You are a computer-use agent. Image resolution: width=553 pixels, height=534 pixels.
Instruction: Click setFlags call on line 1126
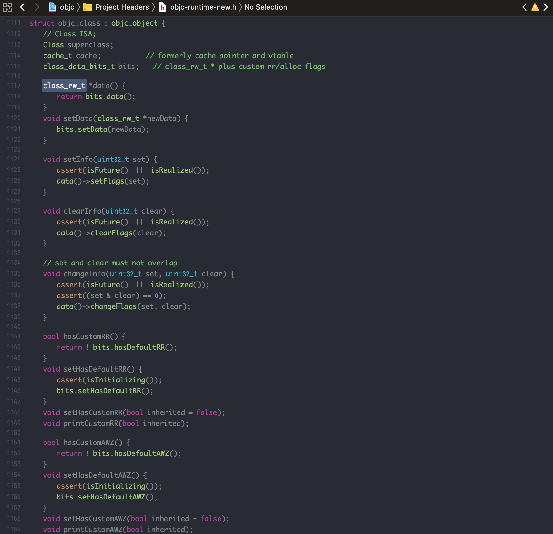(107, 181)
